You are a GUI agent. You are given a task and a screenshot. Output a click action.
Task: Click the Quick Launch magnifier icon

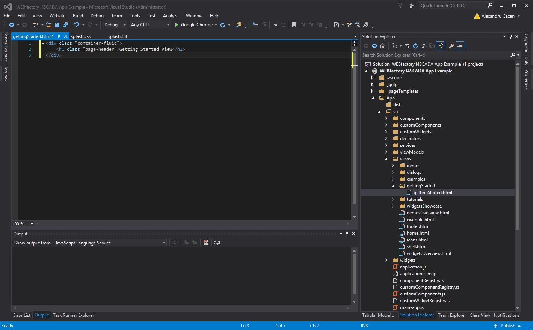click(x=490, y=5)
